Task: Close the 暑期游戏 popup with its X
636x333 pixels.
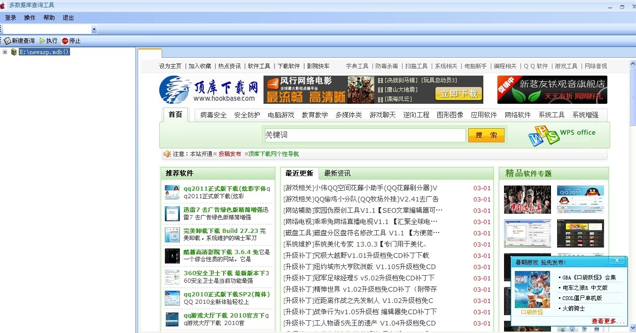Action: tap(617, 261)
